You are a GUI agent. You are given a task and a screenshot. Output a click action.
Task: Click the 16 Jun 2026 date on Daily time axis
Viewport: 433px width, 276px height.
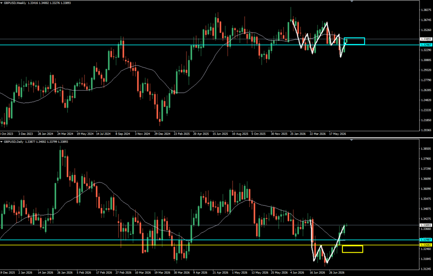pos(317,273)
